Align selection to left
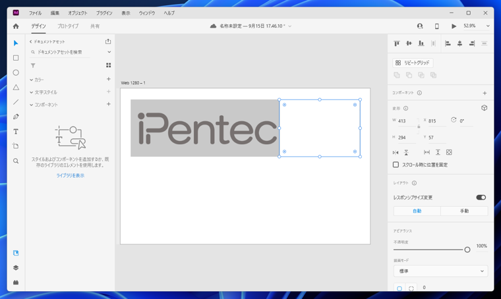501x299 pixels. click(448, 43)
